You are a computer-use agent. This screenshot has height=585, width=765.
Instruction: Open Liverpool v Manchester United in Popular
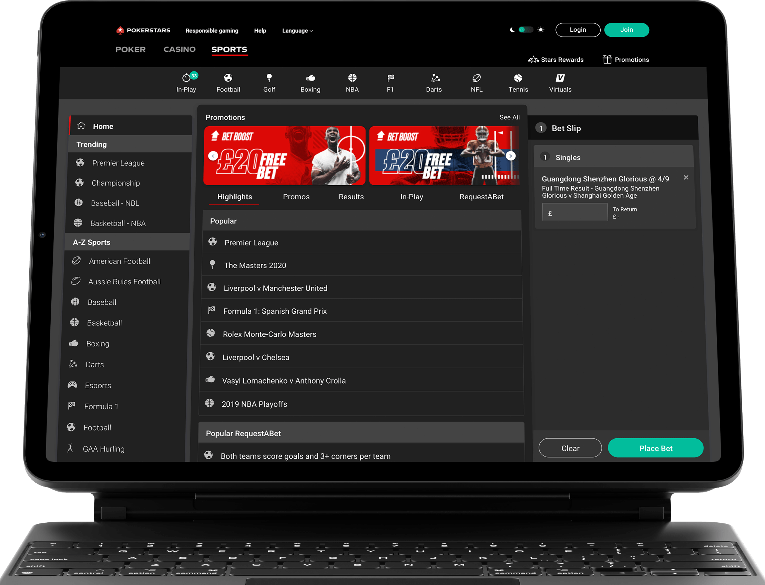click(x=362, y=288)
